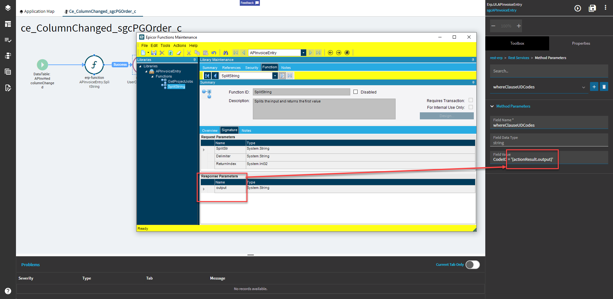Viewport: 613px width, 299px height.
Task: Open the sgcAPInvoiceEntry link
Action: [502, 10]
